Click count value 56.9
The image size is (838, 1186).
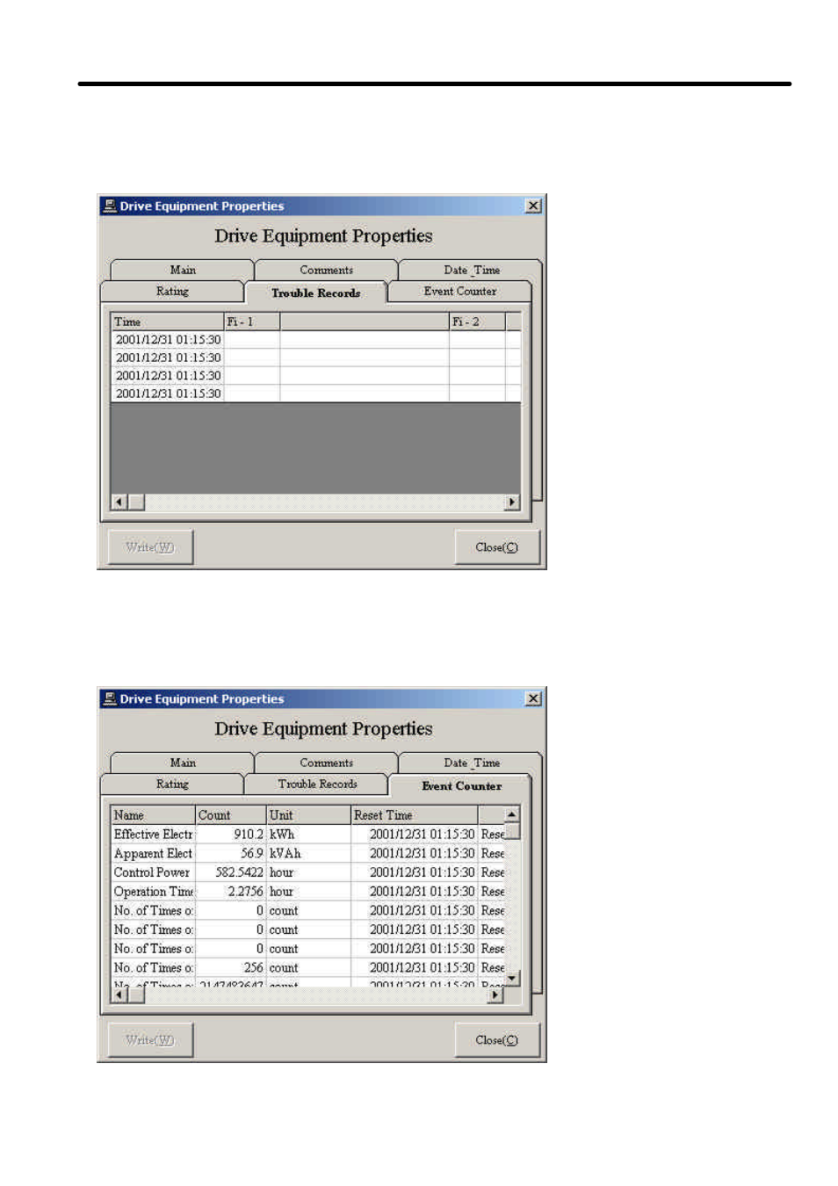coord(231,853)
